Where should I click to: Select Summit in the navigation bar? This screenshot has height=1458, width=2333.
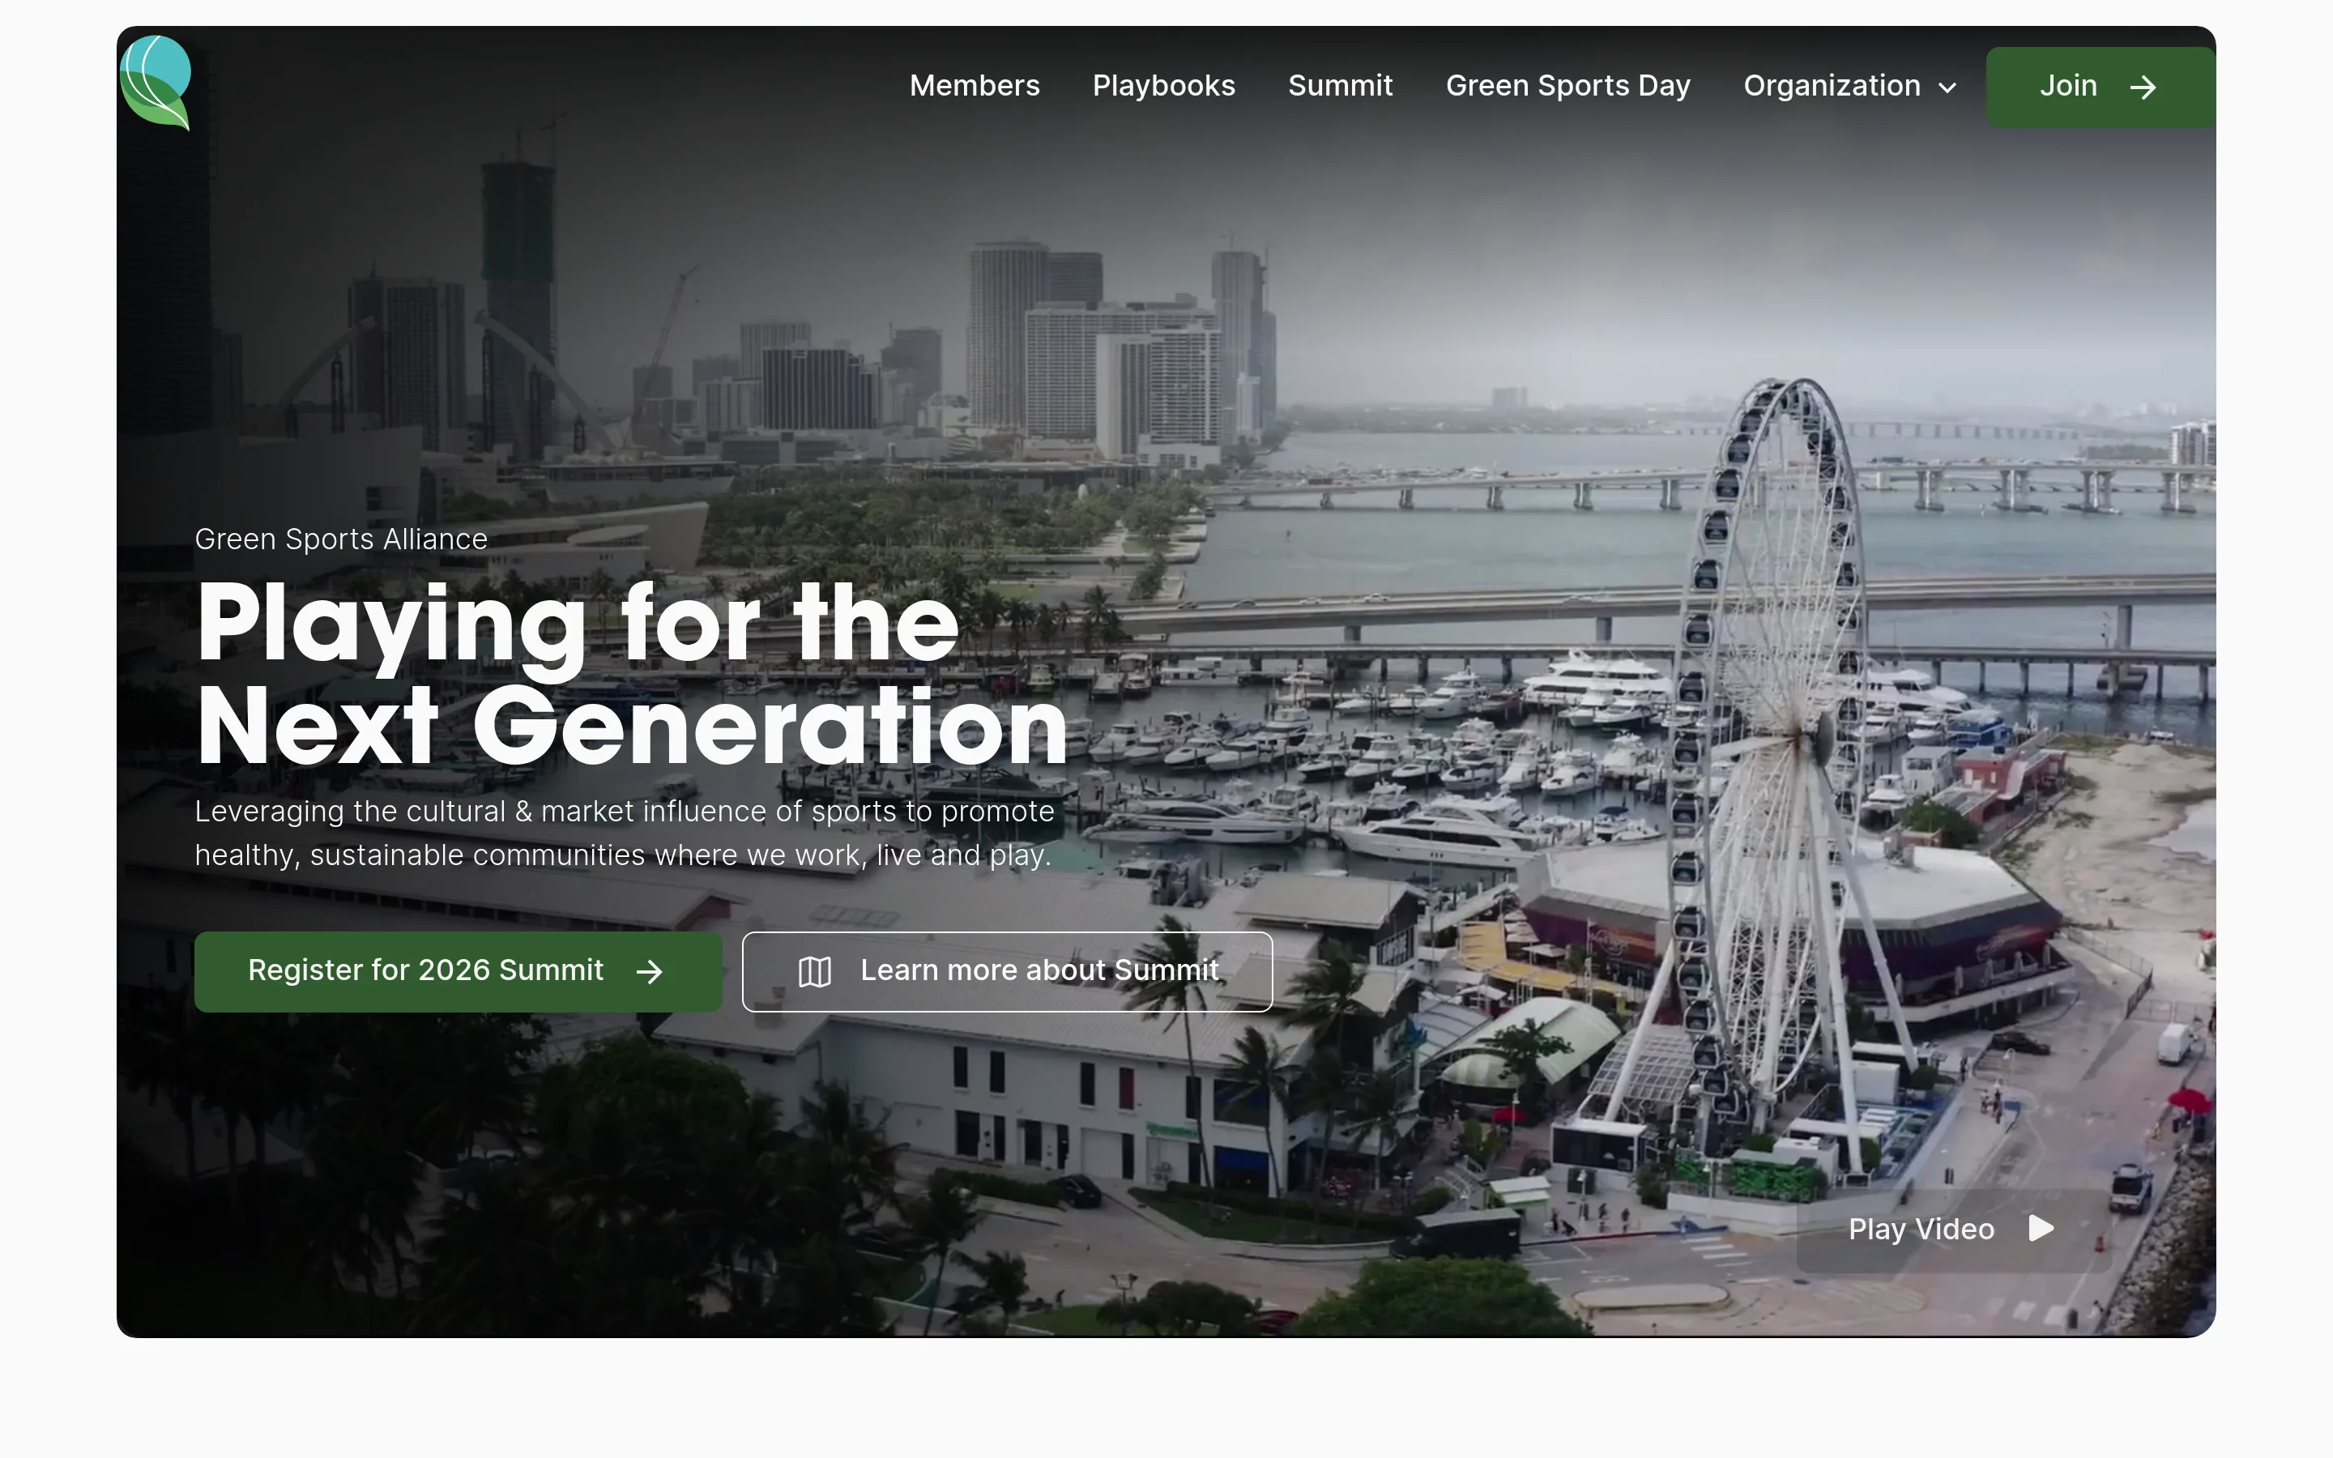point(1340,86)
